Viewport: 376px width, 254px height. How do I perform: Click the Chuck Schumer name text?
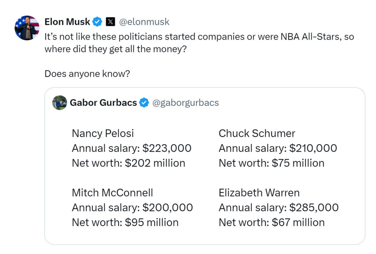(x=257, y=133)
